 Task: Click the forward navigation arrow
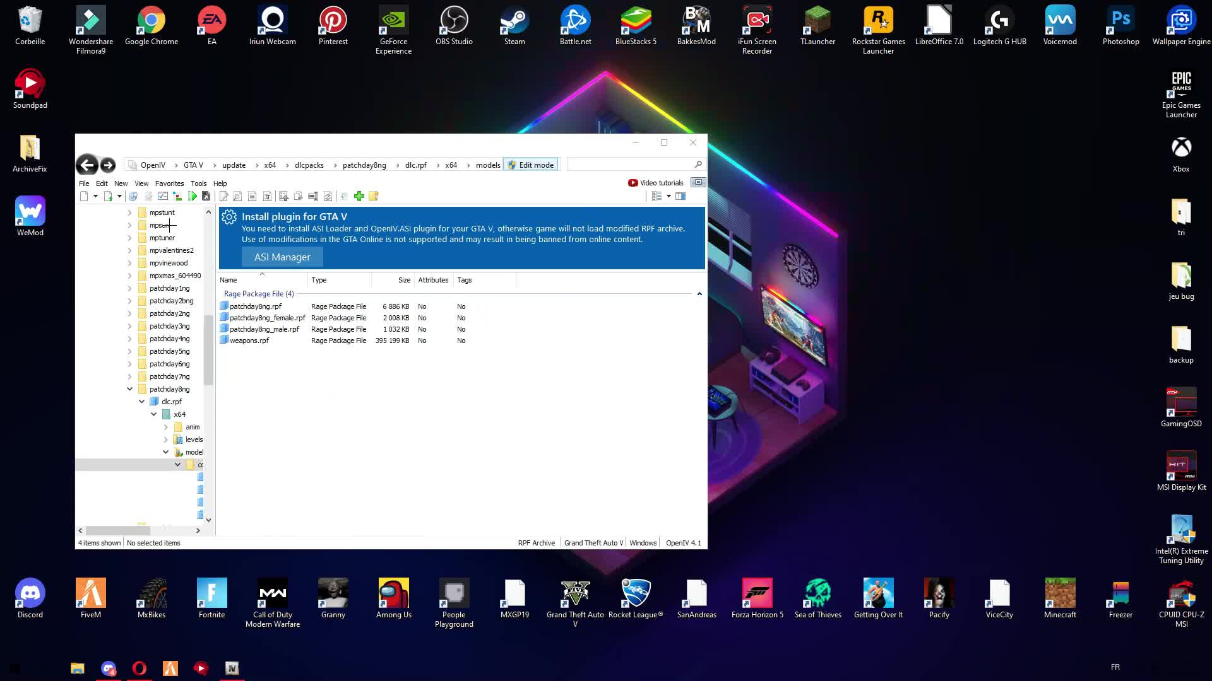pyautogui.click(x=108, y=165)
